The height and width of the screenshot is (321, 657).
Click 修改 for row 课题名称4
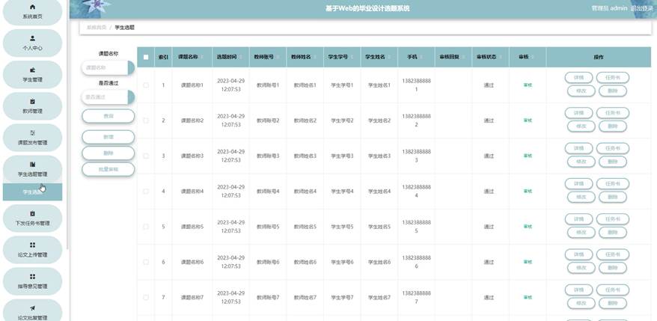coord(581,198)
